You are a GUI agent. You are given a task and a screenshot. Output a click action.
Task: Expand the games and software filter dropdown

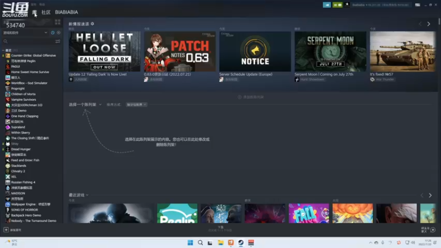(x=25, y=33)
